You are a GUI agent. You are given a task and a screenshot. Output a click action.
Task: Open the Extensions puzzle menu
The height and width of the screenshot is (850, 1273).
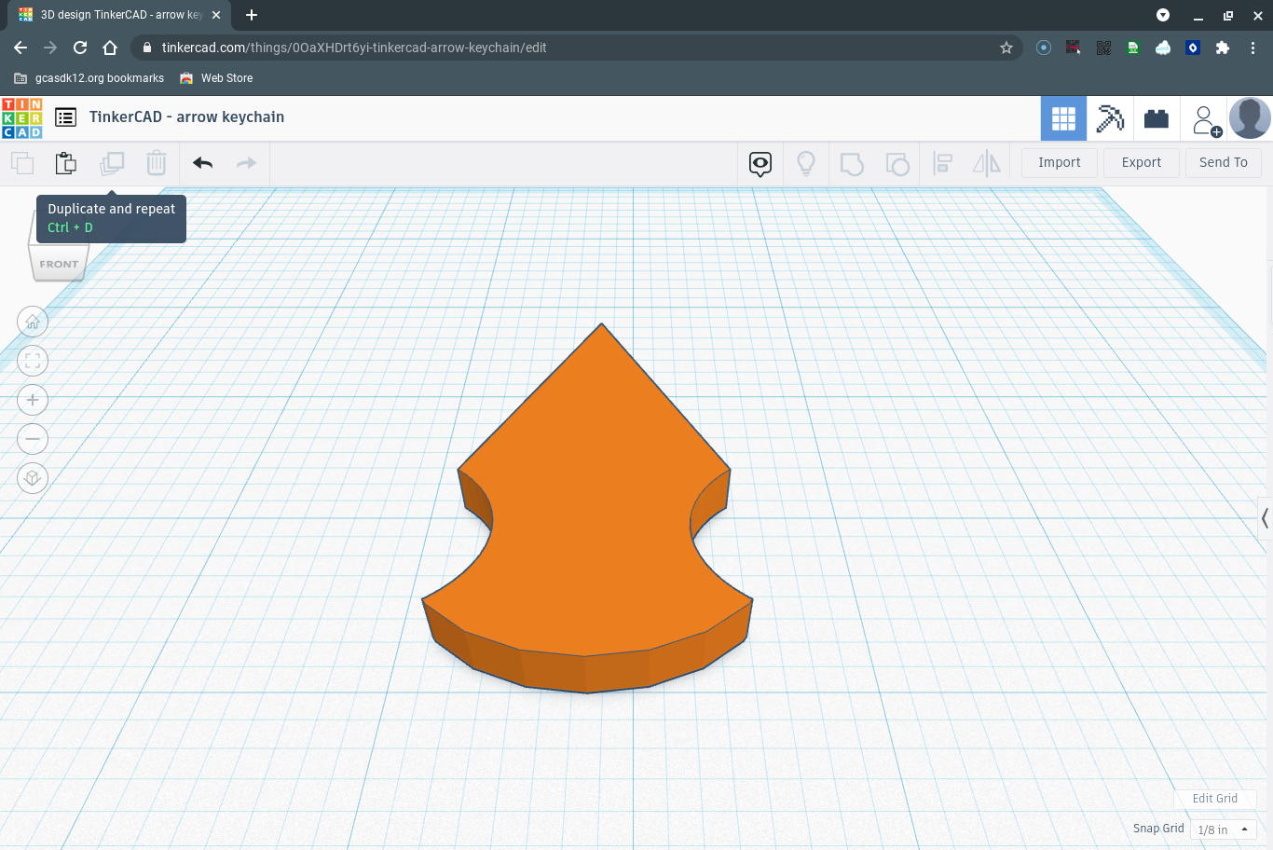pyautogui.click(x=1223, y=48)
